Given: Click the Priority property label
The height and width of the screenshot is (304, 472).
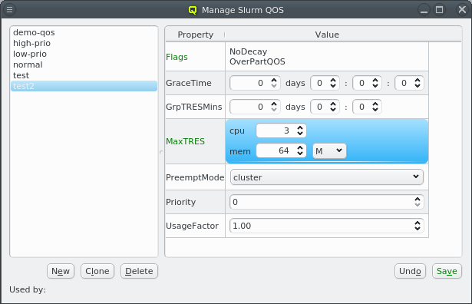Looking at the screenshot, I should (180, 202).
